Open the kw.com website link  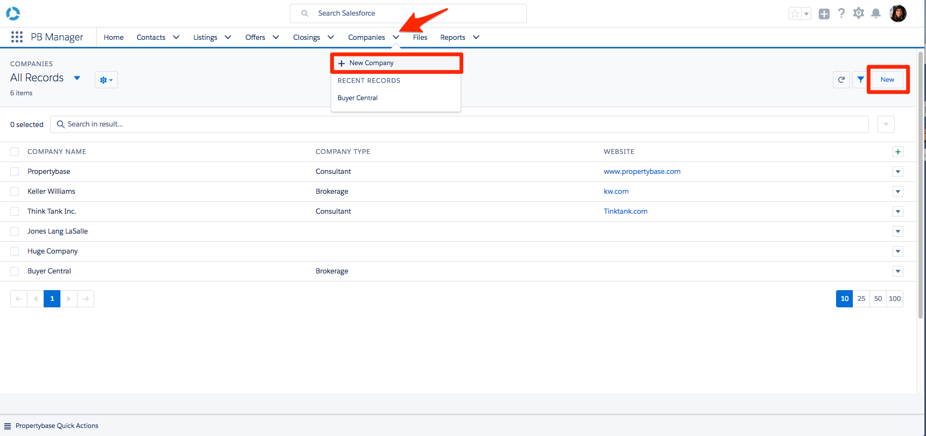pyautogui.click(x=616, y=192)
